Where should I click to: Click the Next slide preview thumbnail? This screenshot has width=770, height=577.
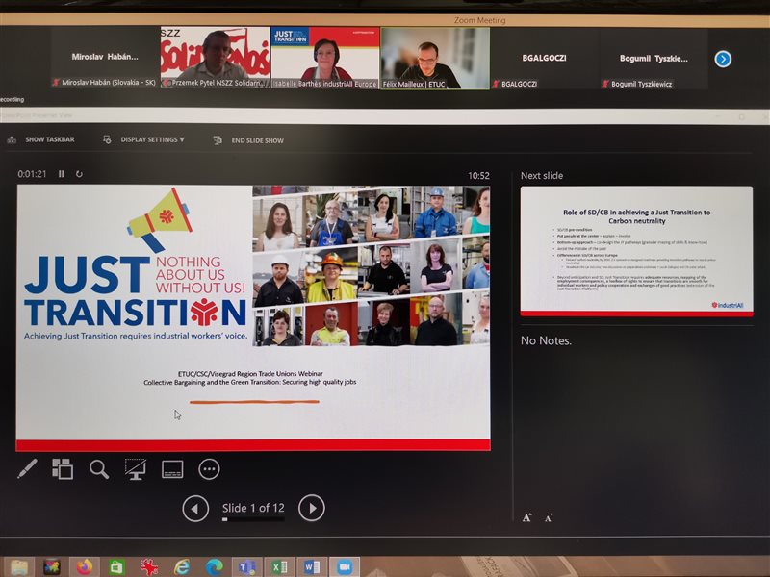636,251
